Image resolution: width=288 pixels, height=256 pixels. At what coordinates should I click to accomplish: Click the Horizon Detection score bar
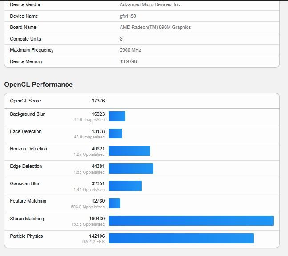(129, 151)
